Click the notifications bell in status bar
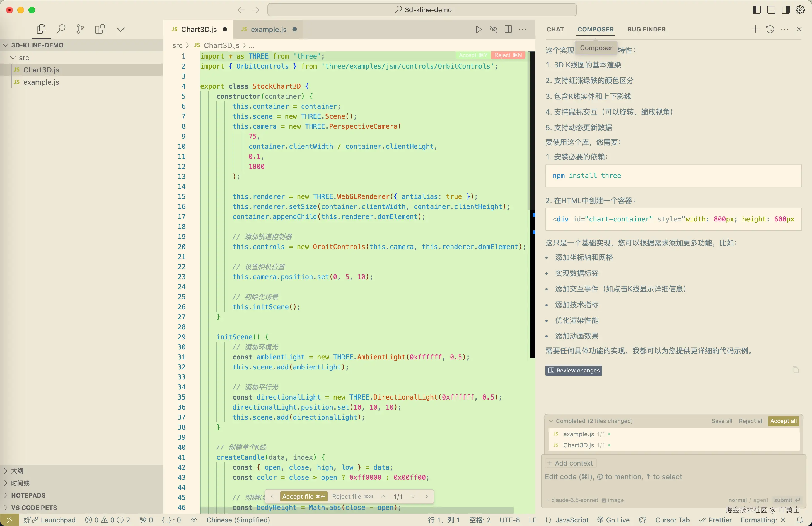The image size is (812, 526). coord(799,520)
